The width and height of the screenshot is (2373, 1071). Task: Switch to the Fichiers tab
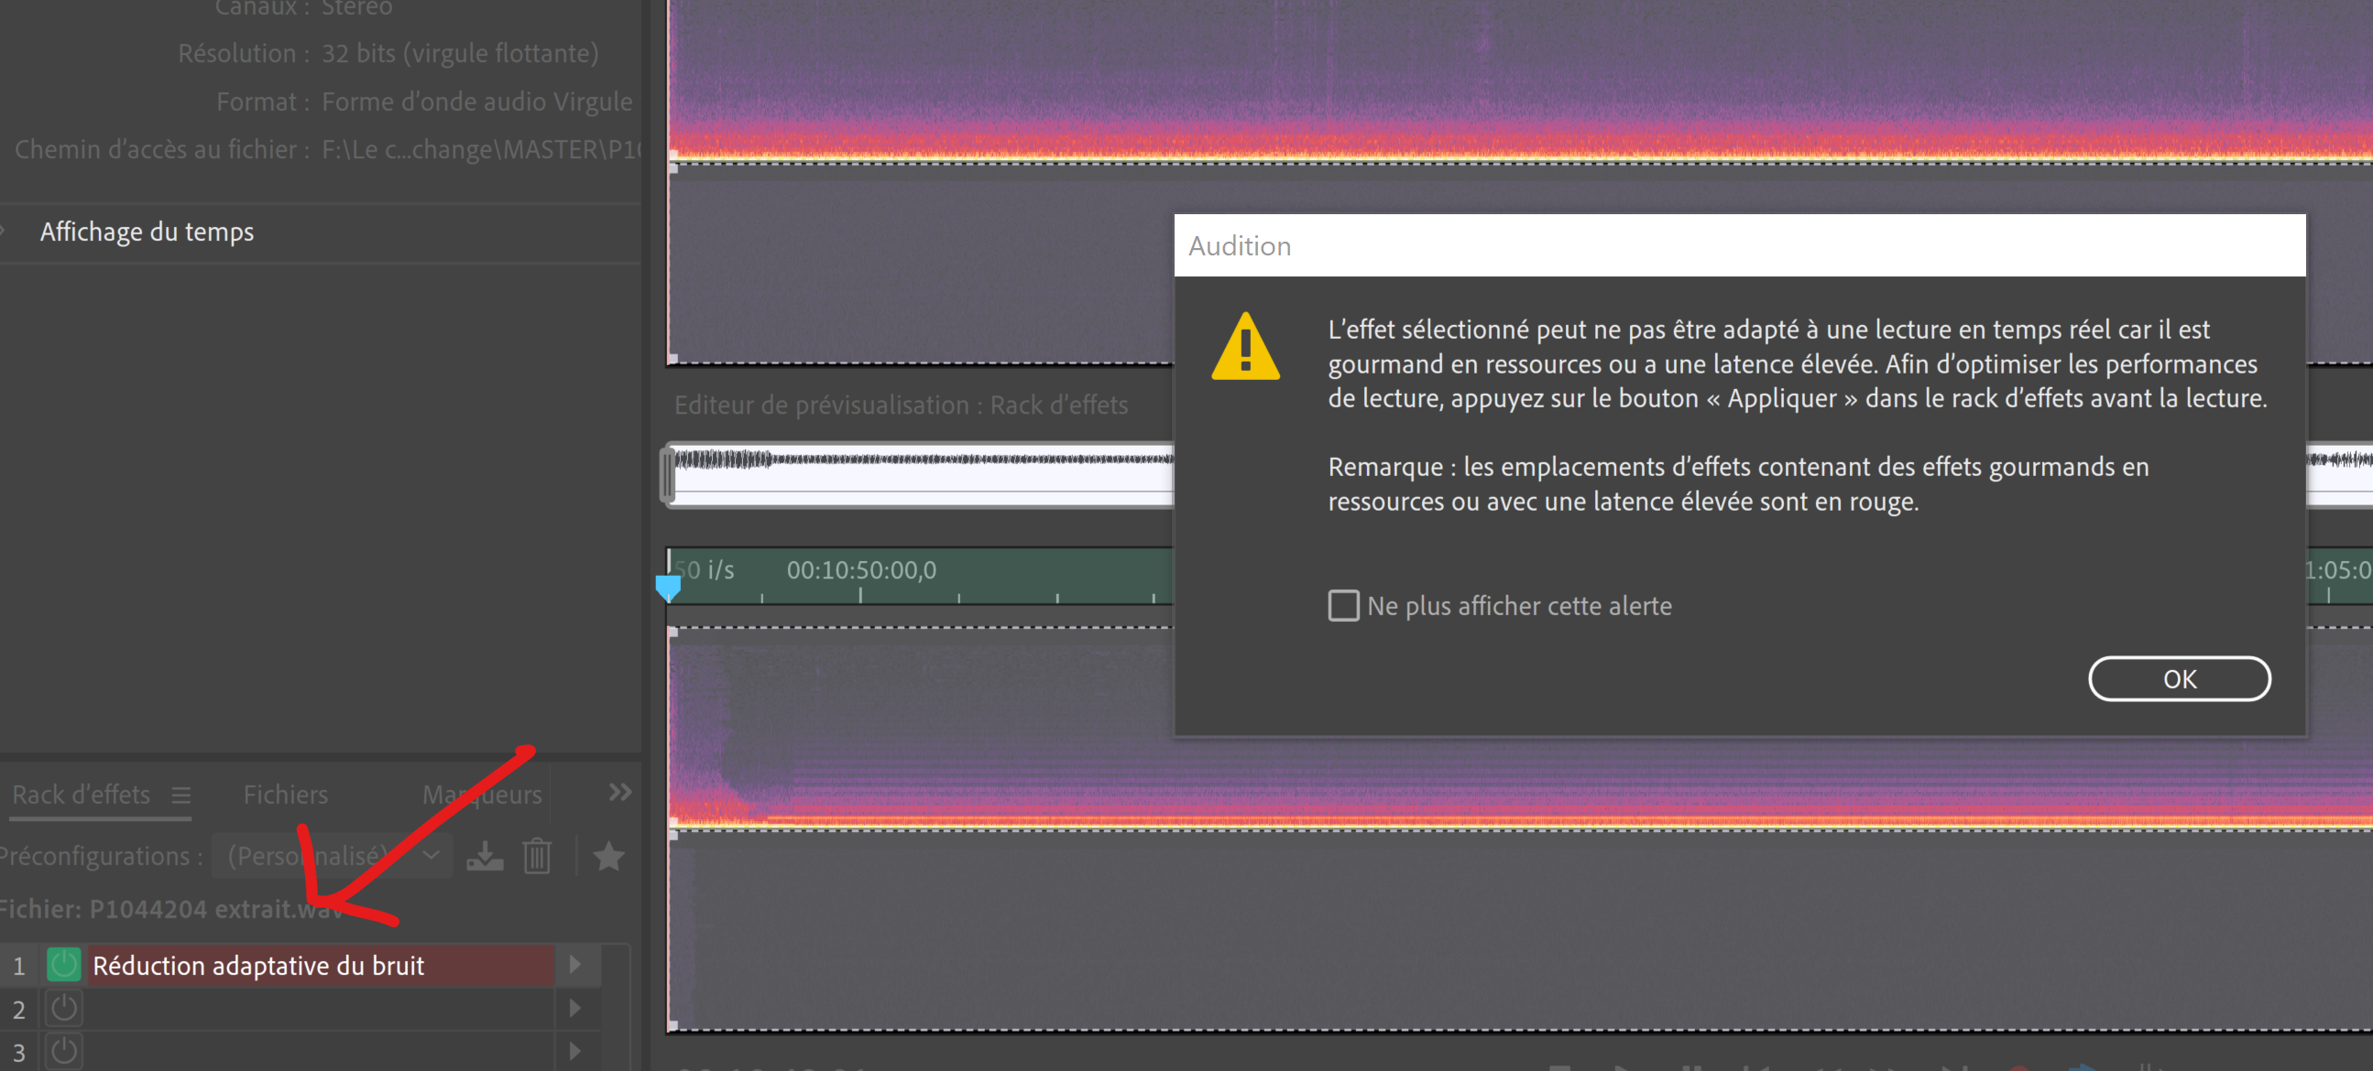[286, 795]
